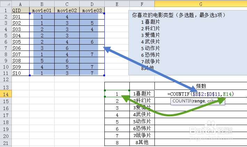The image size is (247, 147).
Task: Click the 7战争片 cell in table
Action: coord(142,136)
